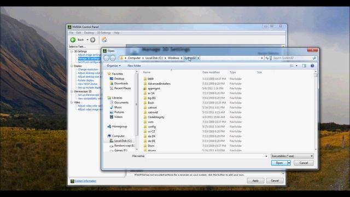Click the Open dialog forward navigation button

(x=113, y=58)
